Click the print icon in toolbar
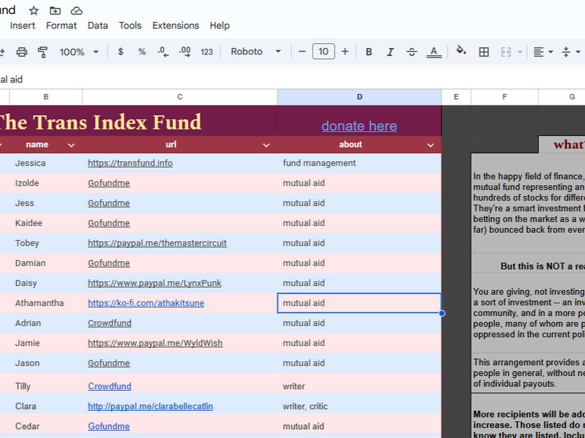This screenshot has width=585, height=438. [x=22, y=52]
